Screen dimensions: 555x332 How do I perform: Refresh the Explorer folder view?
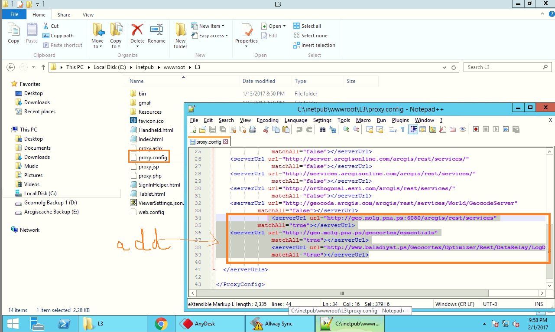click(454, 67)
